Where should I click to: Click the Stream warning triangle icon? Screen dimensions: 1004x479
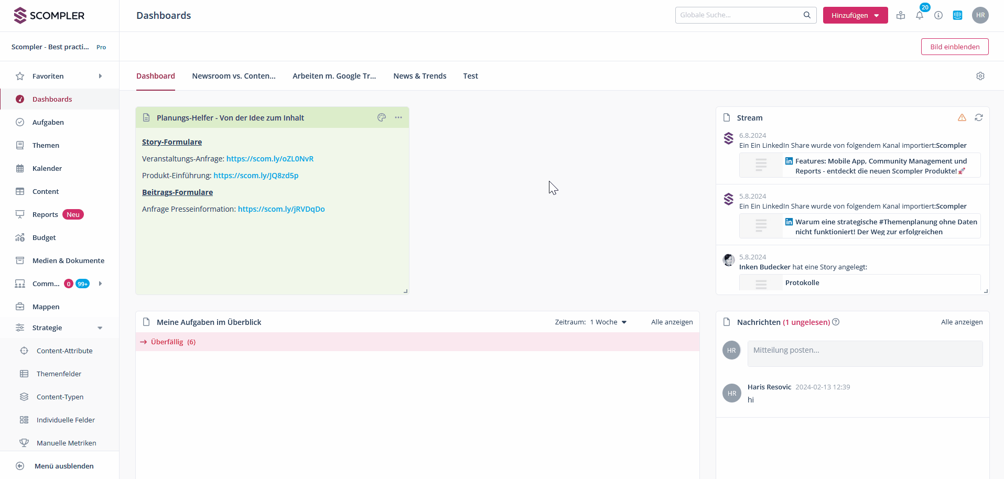click(962, 117)
